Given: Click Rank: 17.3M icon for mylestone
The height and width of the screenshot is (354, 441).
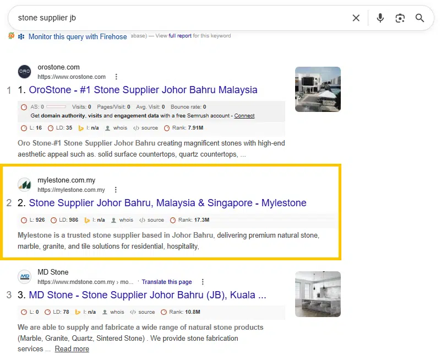Looking at the screenshot, I should coord(173,220).
